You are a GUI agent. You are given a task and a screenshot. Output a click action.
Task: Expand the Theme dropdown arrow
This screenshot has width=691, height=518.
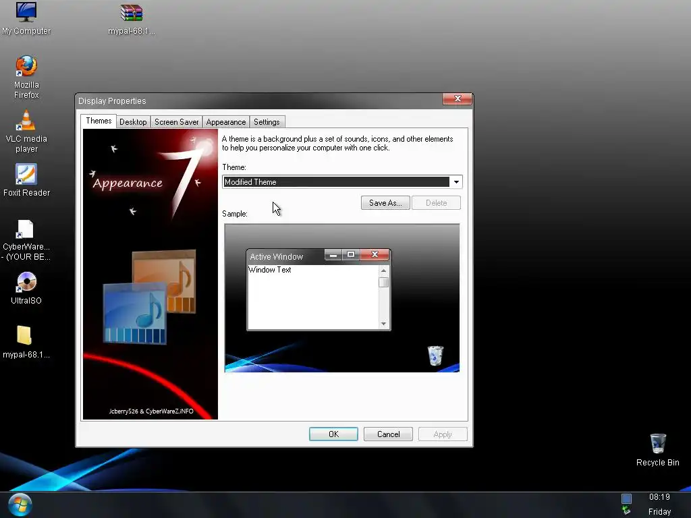[456, 182]
